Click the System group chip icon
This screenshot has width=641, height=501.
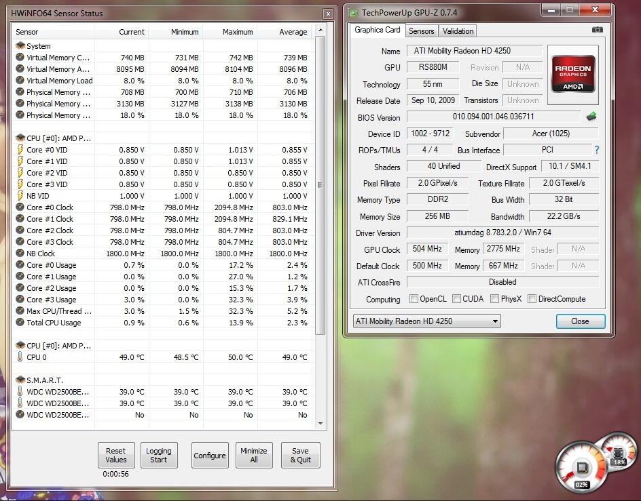click(x=20, y=45)
